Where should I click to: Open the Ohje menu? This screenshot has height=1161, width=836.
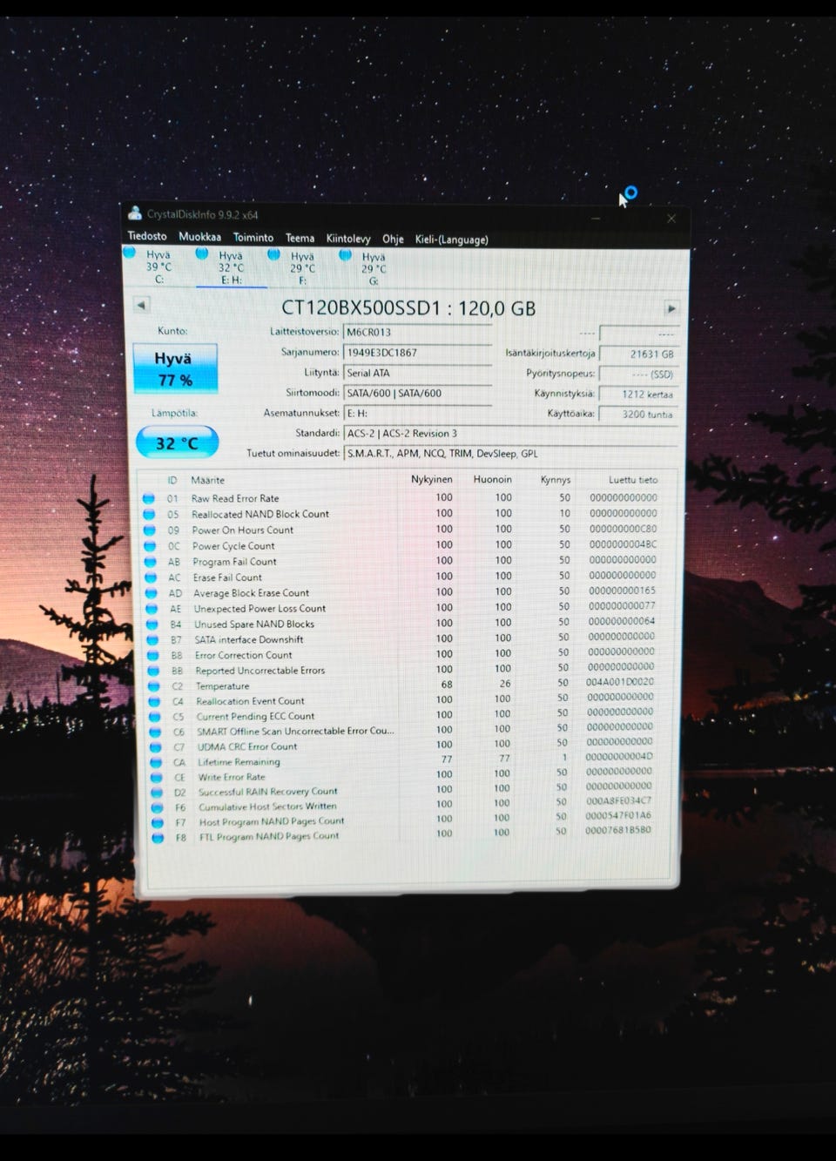pos(393,240)
